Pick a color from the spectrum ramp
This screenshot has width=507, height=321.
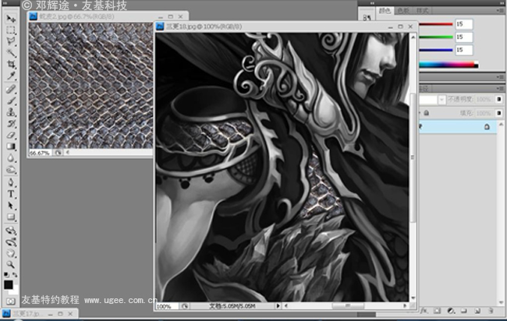coord(448,65)
